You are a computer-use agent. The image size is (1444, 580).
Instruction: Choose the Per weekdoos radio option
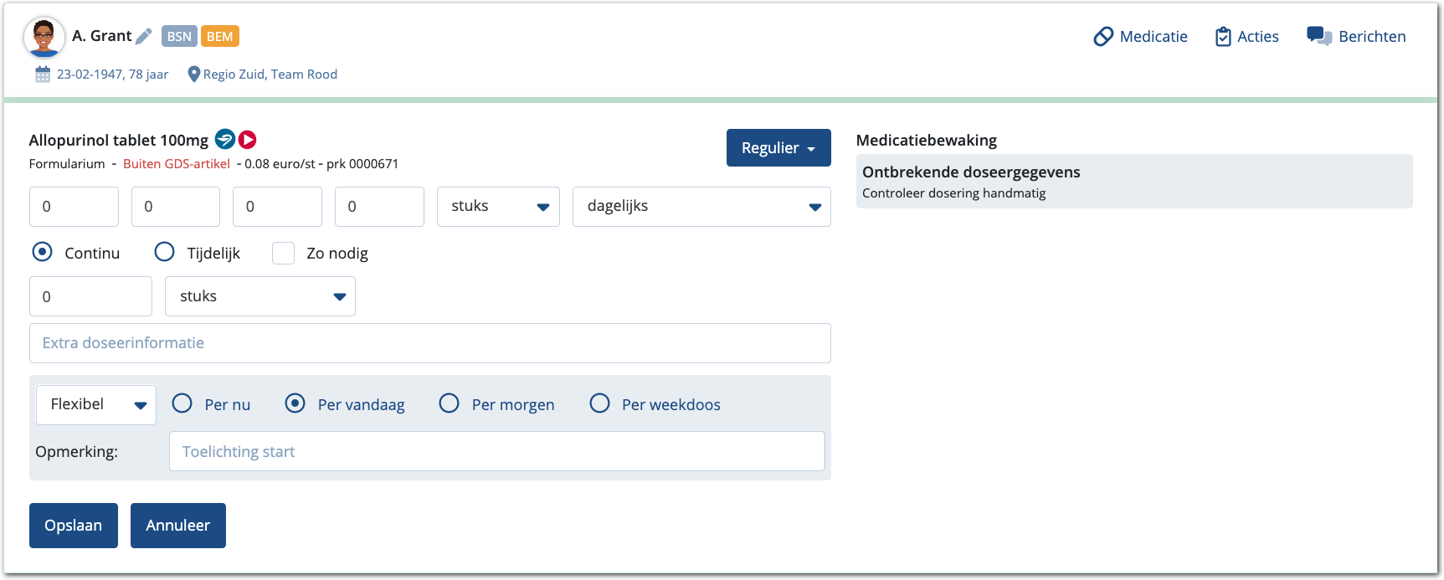pos(599,403)
